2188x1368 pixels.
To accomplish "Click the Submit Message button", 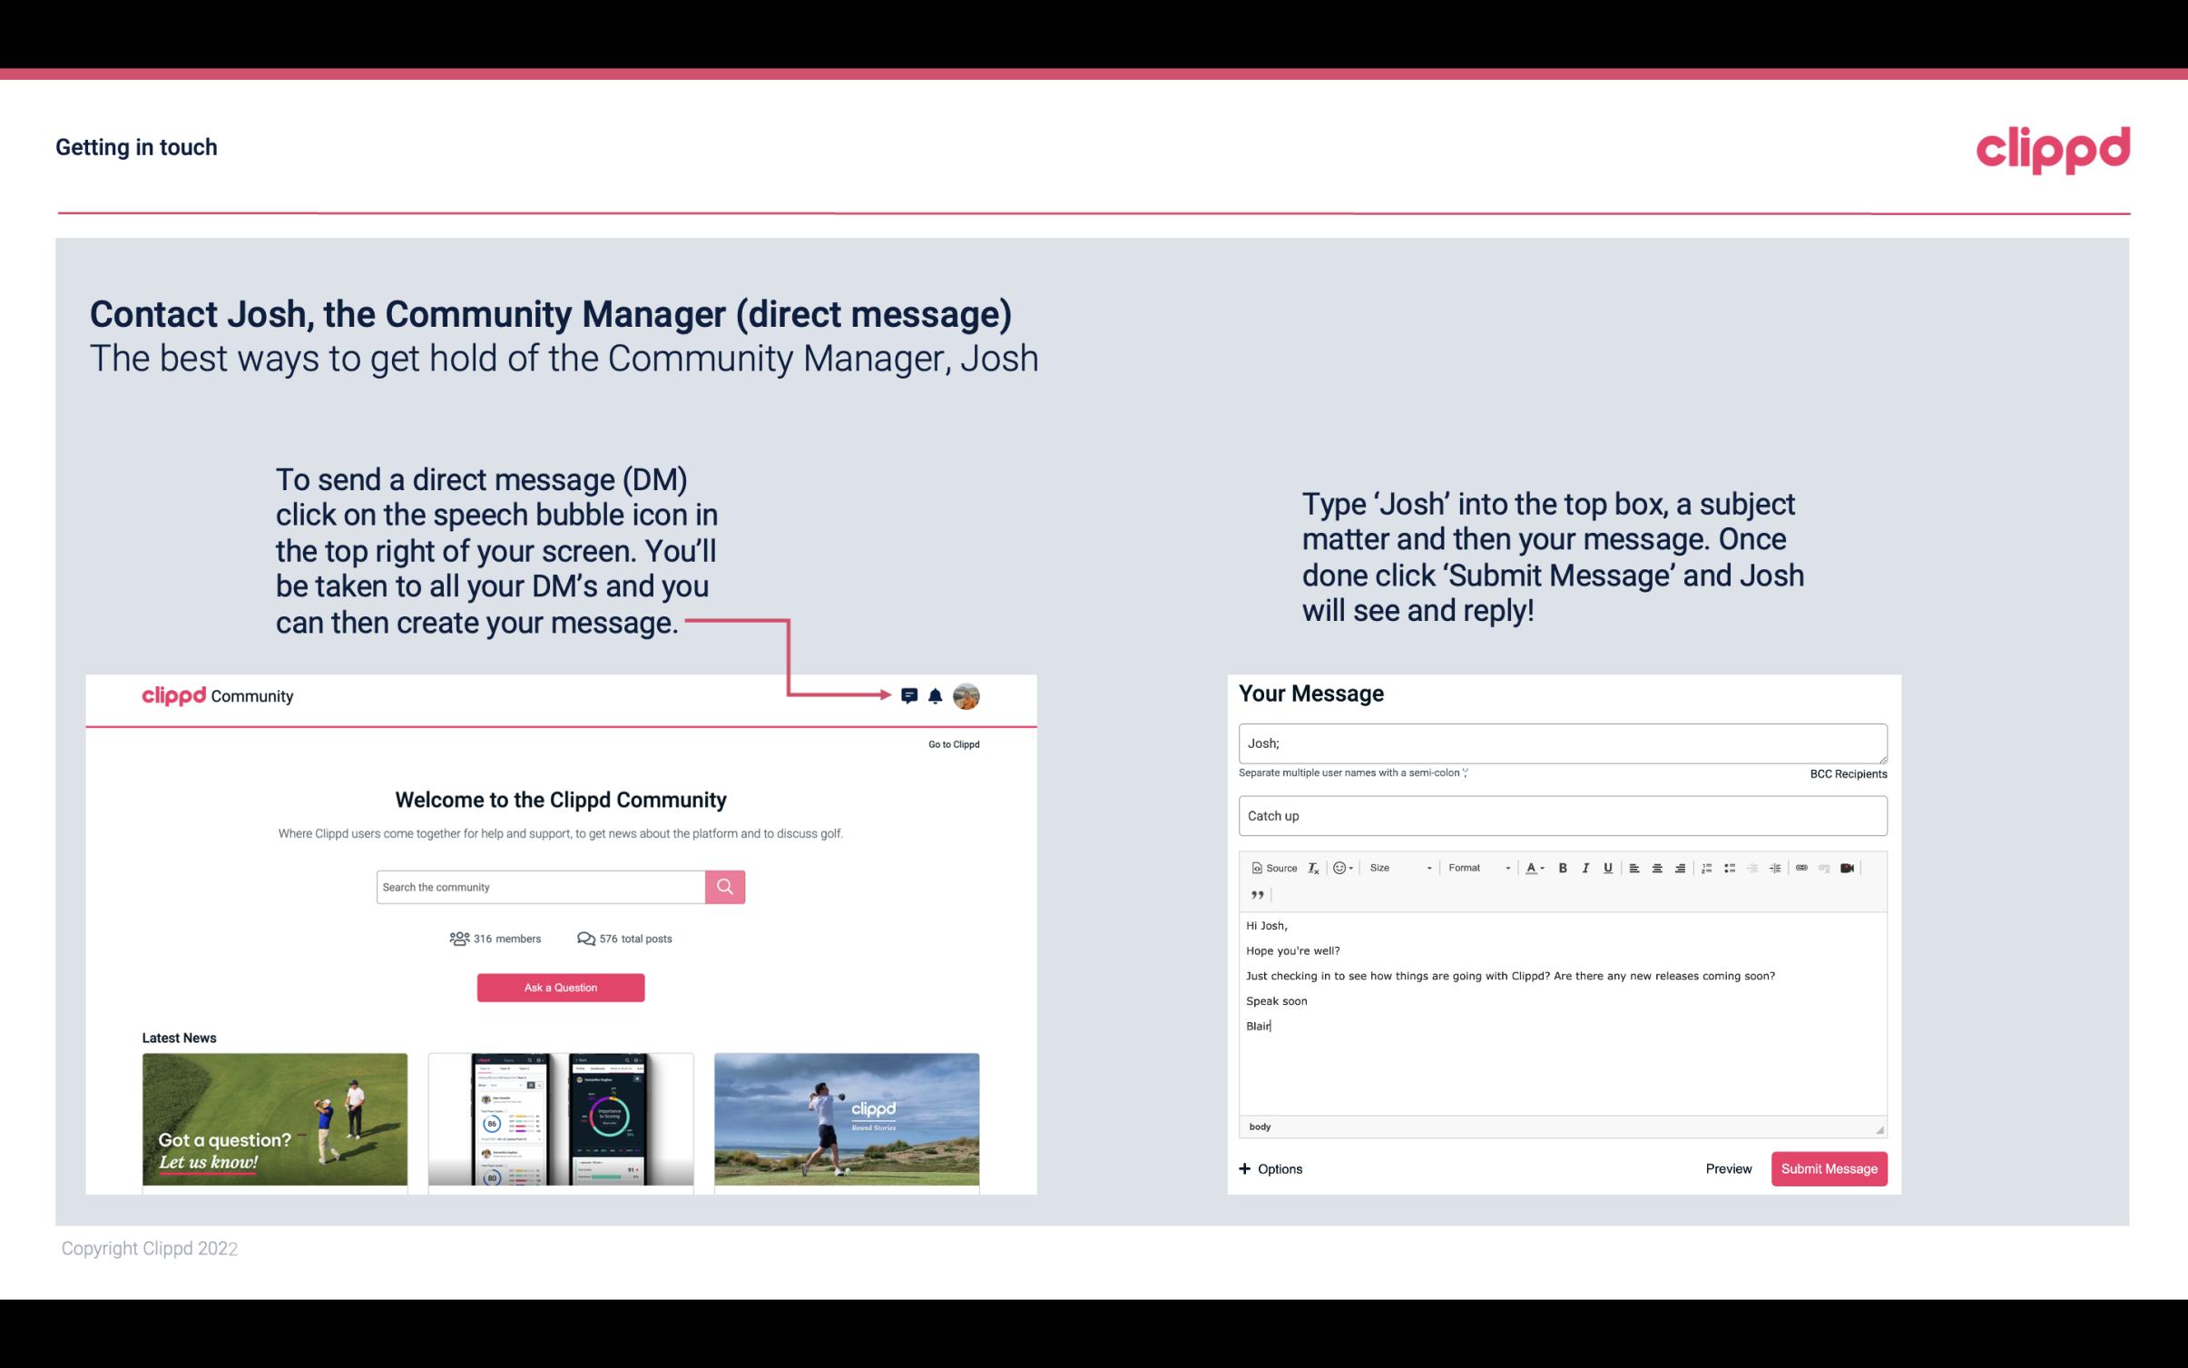I will pyautogui.click(x=1828, y=1168).
